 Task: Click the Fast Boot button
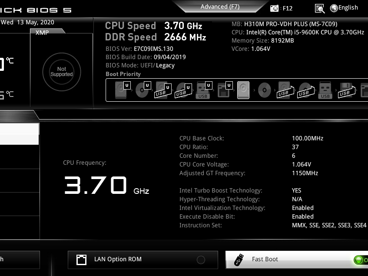[297, 260]
